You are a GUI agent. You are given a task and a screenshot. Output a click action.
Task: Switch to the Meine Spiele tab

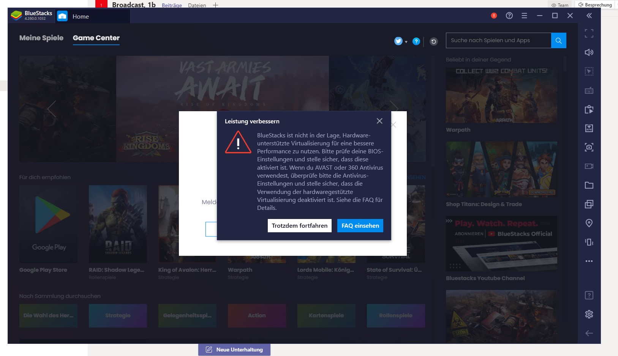tap(41, 38)
